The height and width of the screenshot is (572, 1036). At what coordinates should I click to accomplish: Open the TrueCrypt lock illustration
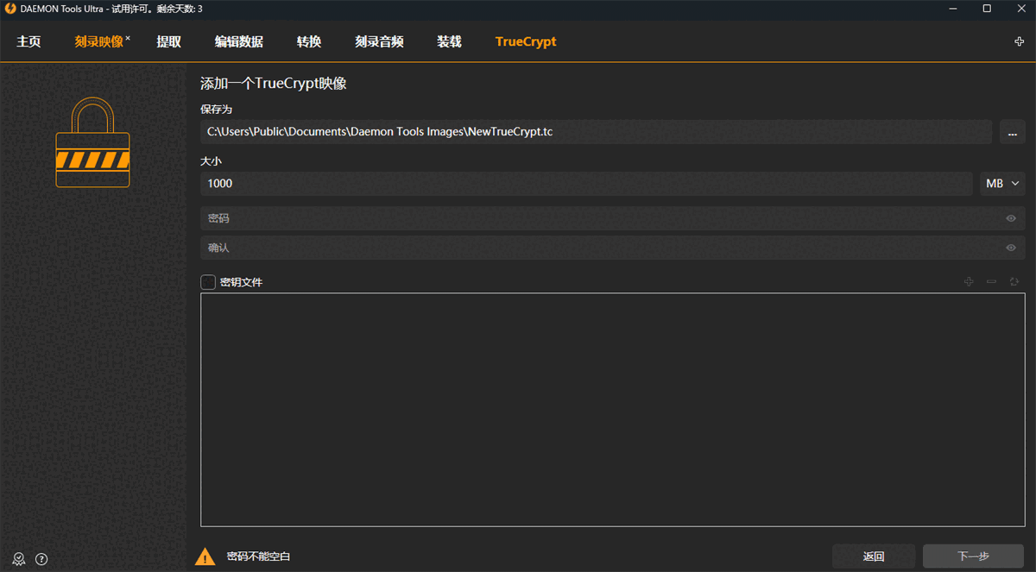92,142
